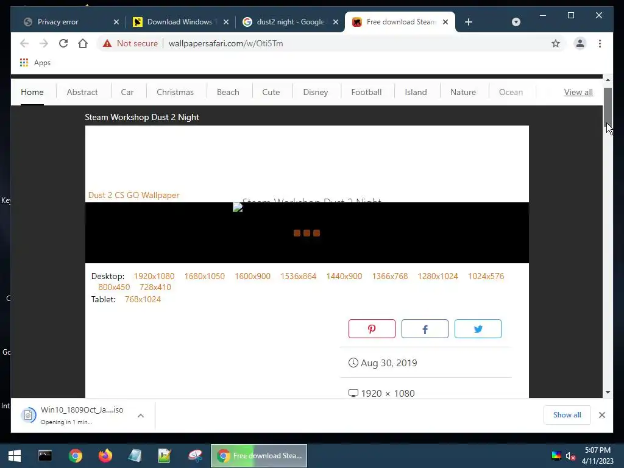Open the tab search dropdown arrow

pos(516,22)
